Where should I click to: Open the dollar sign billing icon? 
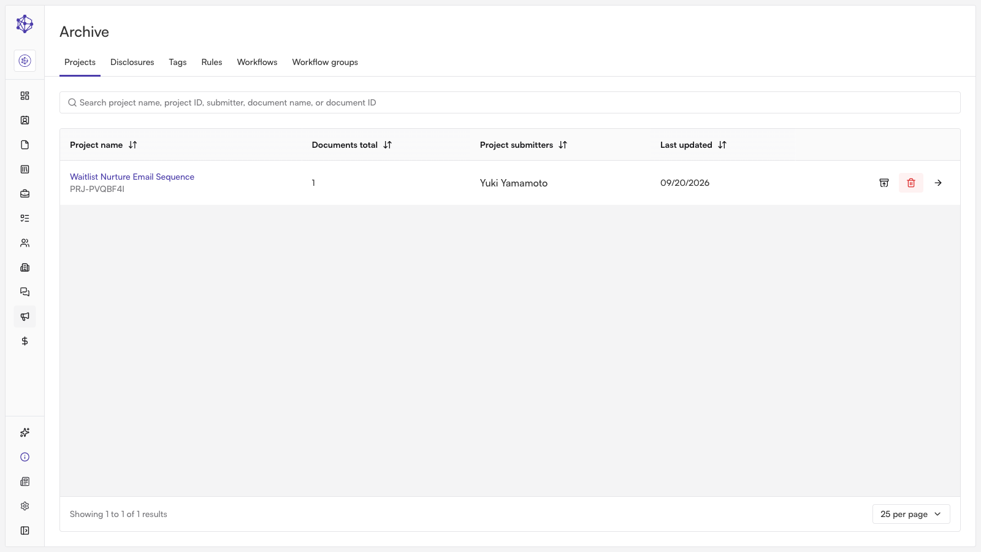click(25, 341)
